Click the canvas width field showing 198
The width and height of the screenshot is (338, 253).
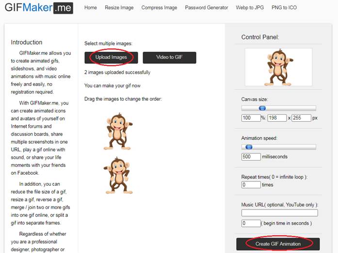click(277, 118)
